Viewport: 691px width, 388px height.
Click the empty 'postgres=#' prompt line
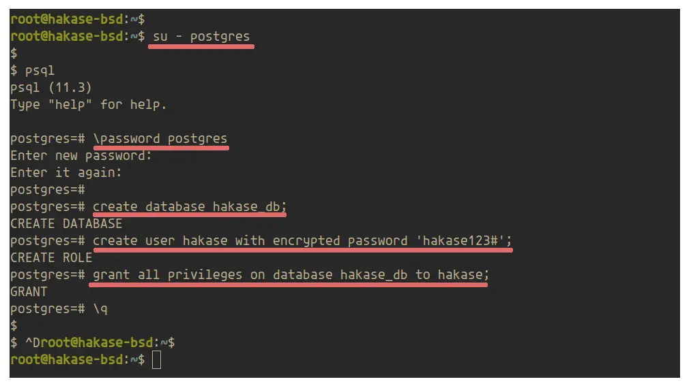(x=48, y=190)
